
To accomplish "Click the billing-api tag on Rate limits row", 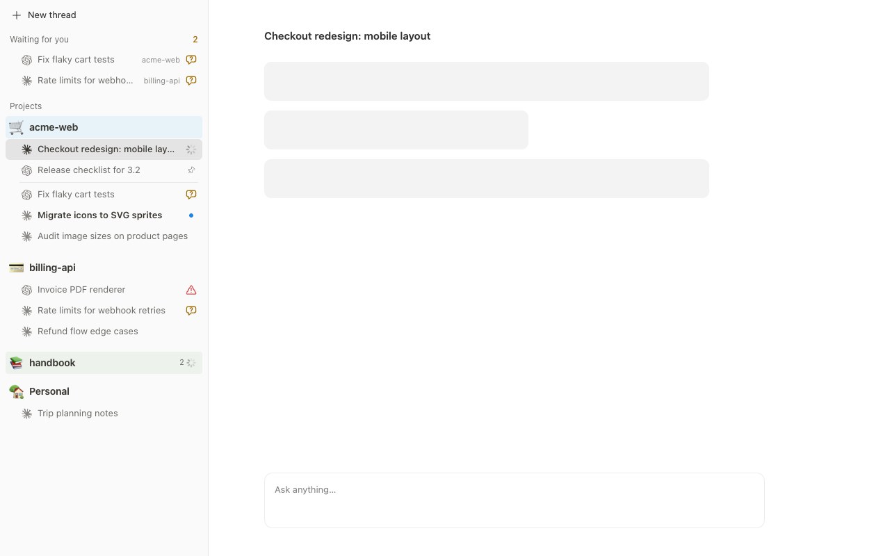I will 162,81.
